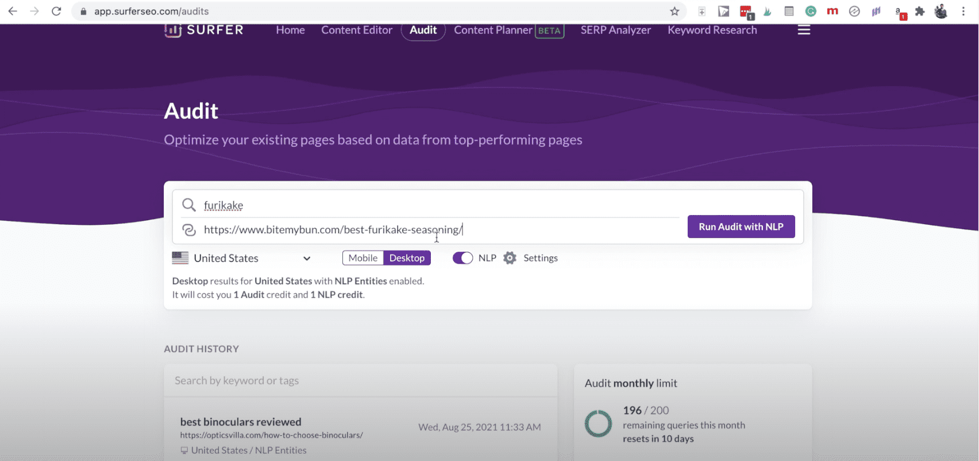Screen dimensions: 979x461
Task: Open the Keyword Research tab
Action: (712, 30)
